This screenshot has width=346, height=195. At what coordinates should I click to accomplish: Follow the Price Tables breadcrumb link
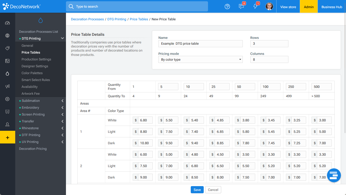[139, 19]
